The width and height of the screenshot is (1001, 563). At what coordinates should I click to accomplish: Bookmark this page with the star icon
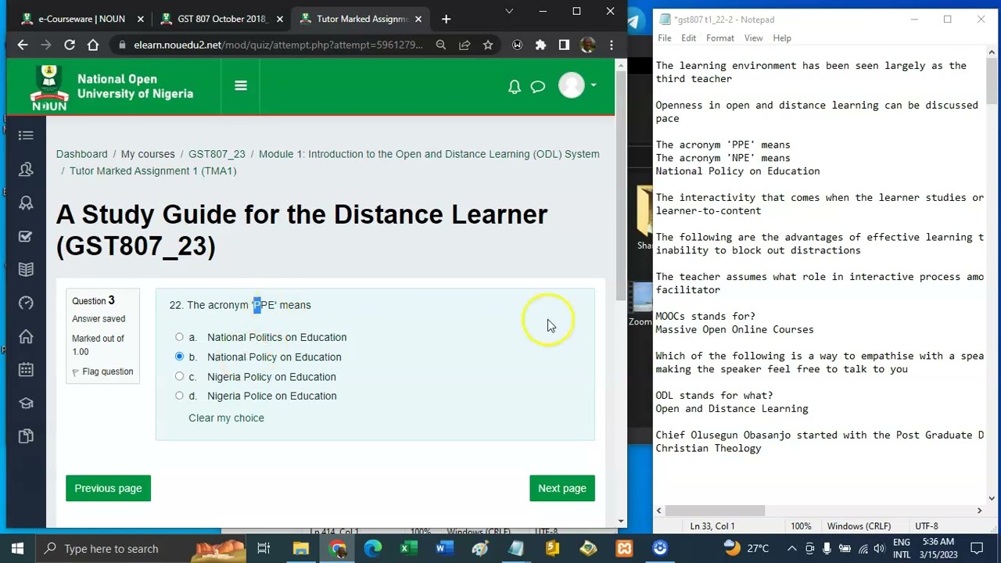(488, 45)
